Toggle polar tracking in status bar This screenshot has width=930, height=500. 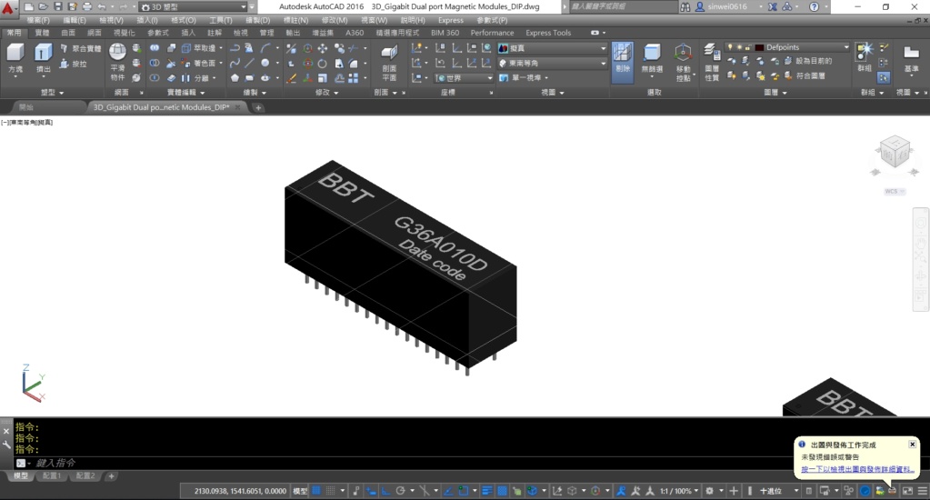tap(400, 491)
